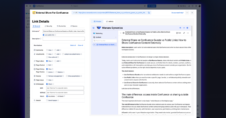This screenshot has width=226, height=118.
Task: Click the With labels input field
Action: tap(65, 88)
